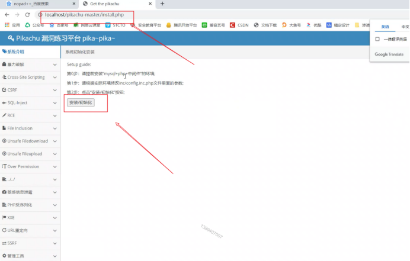This screenshot has width=410, height=261.
Task: Expand the XXE chevron
Action: pos(55,218)
